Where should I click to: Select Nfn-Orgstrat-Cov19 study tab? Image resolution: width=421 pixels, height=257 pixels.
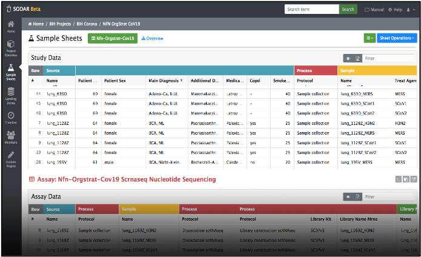pos(113,38)
